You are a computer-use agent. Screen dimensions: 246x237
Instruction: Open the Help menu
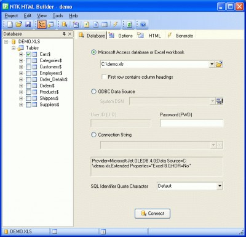click(73, 15)
